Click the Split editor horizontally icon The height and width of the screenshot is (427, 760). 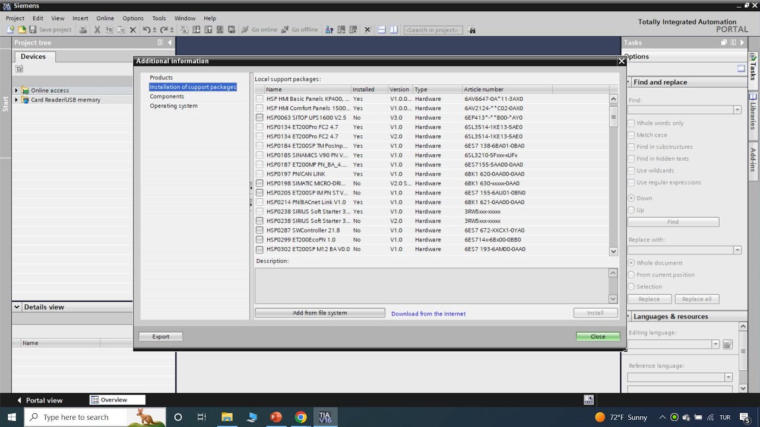(x=382, y=30)
